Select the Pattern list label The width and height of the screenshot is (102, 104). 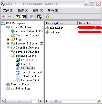pyautogui.click(x=30, y=80)
